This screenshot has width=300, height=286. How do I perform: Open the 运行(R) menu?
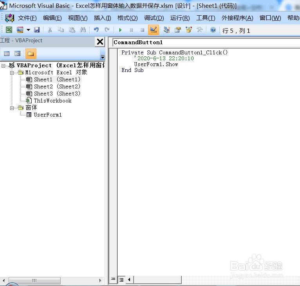(180, 18)
